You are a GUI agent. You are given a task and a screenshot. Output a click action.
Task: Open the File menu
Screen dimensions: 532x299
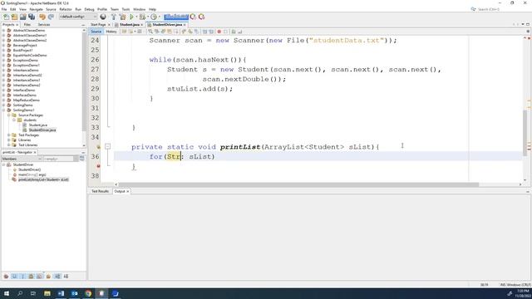pyautogui.click(x=4, y=9)
